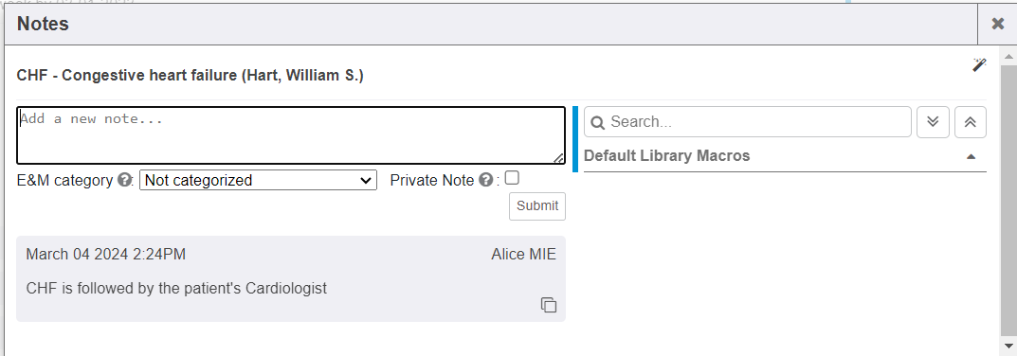Close the Notes dialog

[997, 24]
